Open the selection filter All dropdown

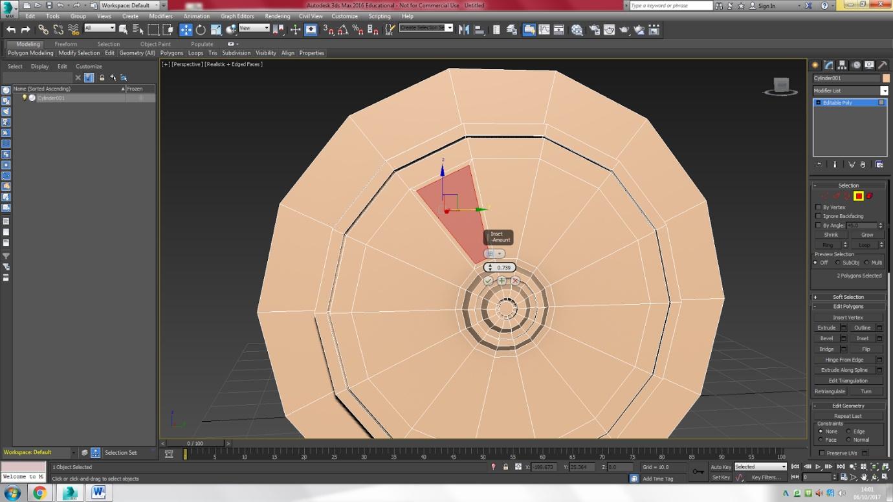(x=100, y=28)
